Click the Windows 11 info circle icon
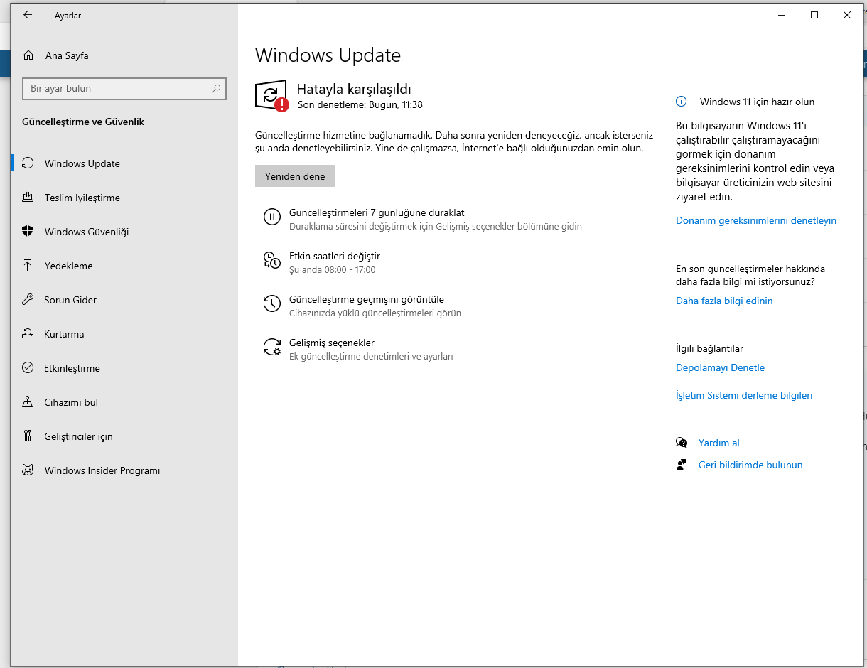Screen dimensions: 867x668 (x=681, y=102)
